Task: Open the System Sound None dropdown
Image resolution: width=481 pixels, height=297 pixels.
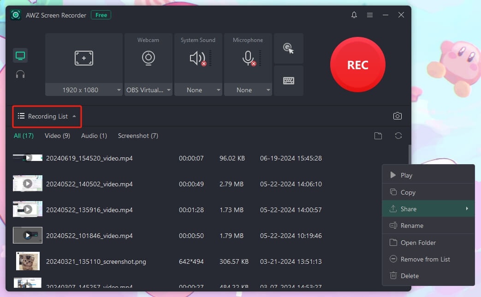Action: point(198,90)
